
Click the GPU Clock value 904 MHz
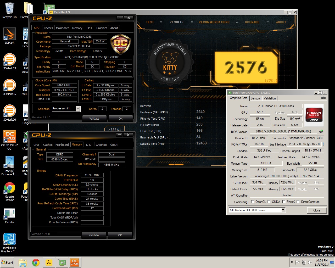pos(258,182)
